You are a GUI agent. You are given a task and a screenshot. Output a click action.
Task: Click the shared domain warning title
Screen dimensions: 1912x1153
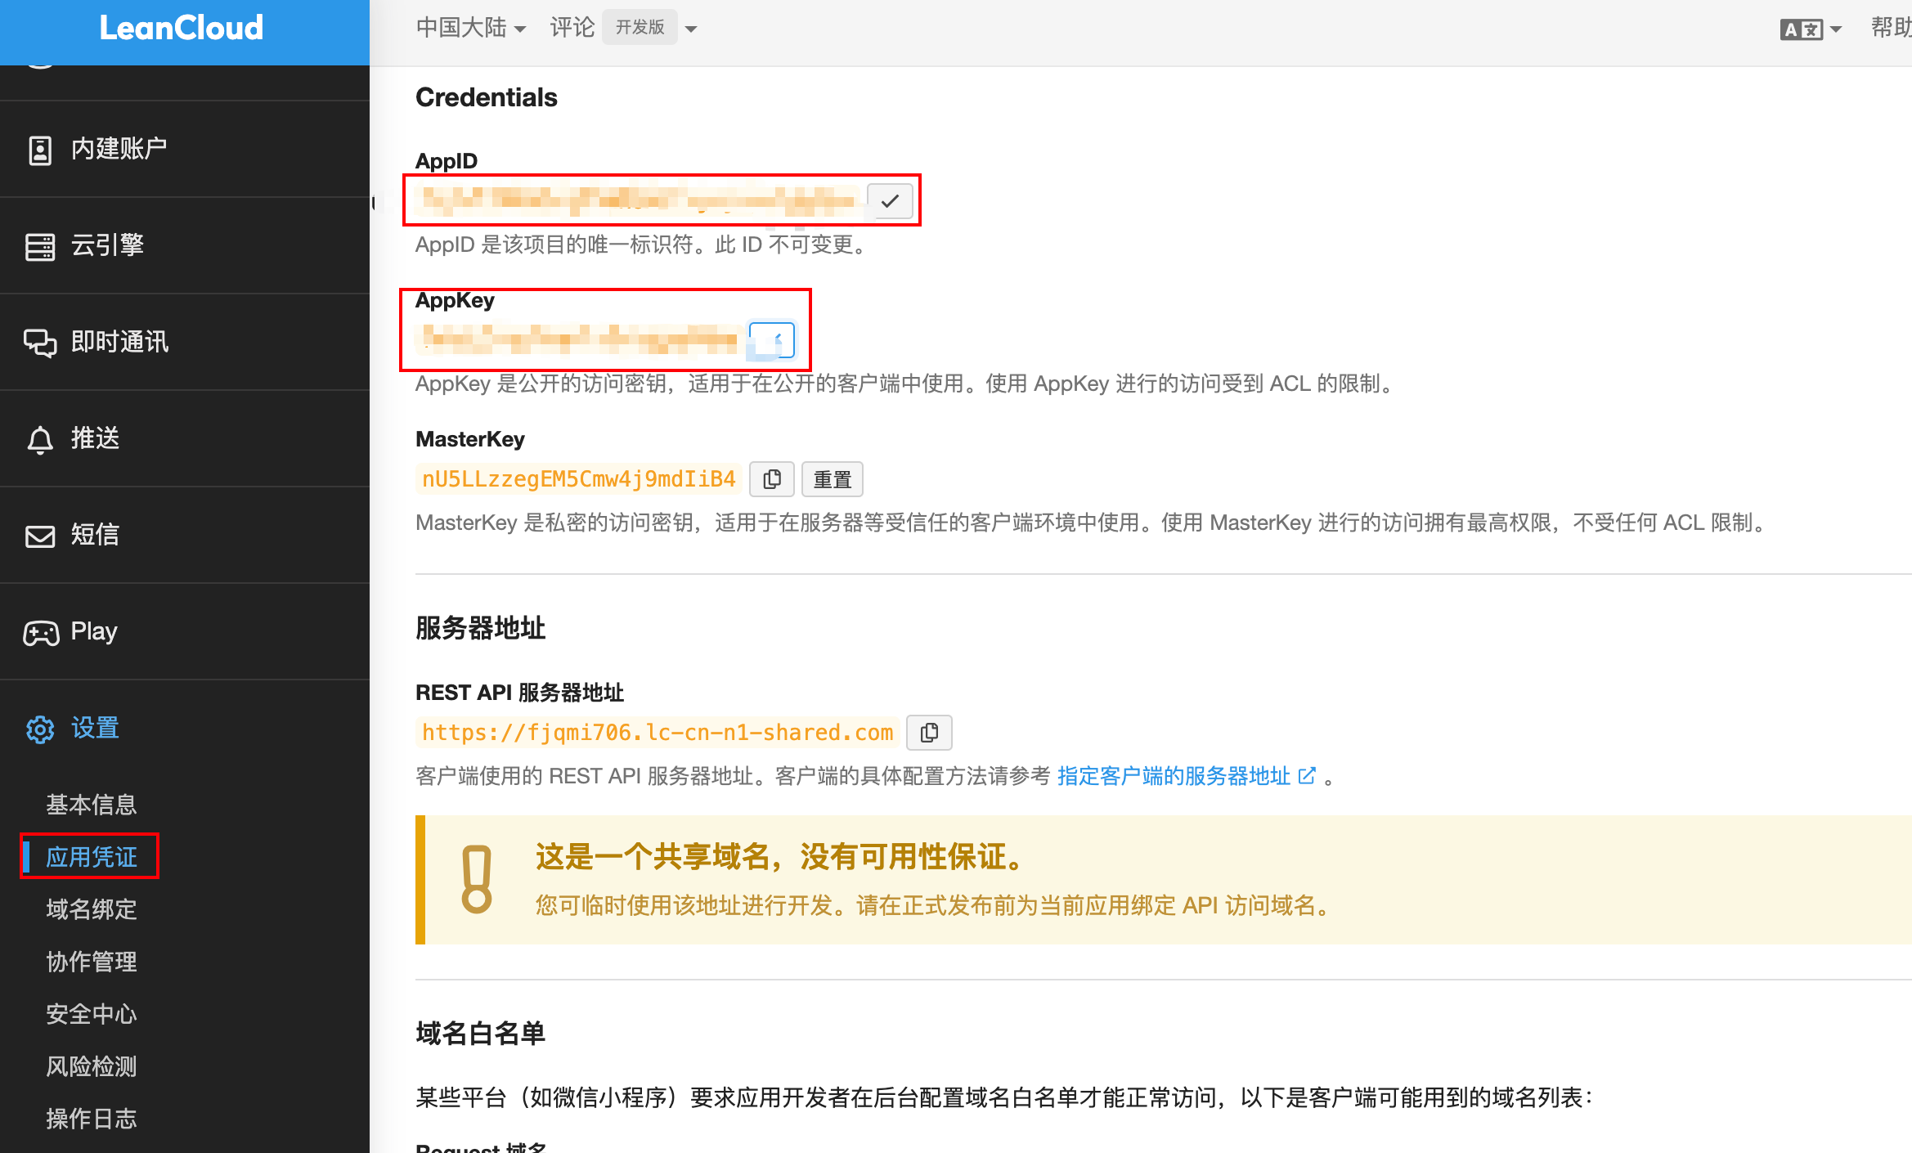pos(781,857)
